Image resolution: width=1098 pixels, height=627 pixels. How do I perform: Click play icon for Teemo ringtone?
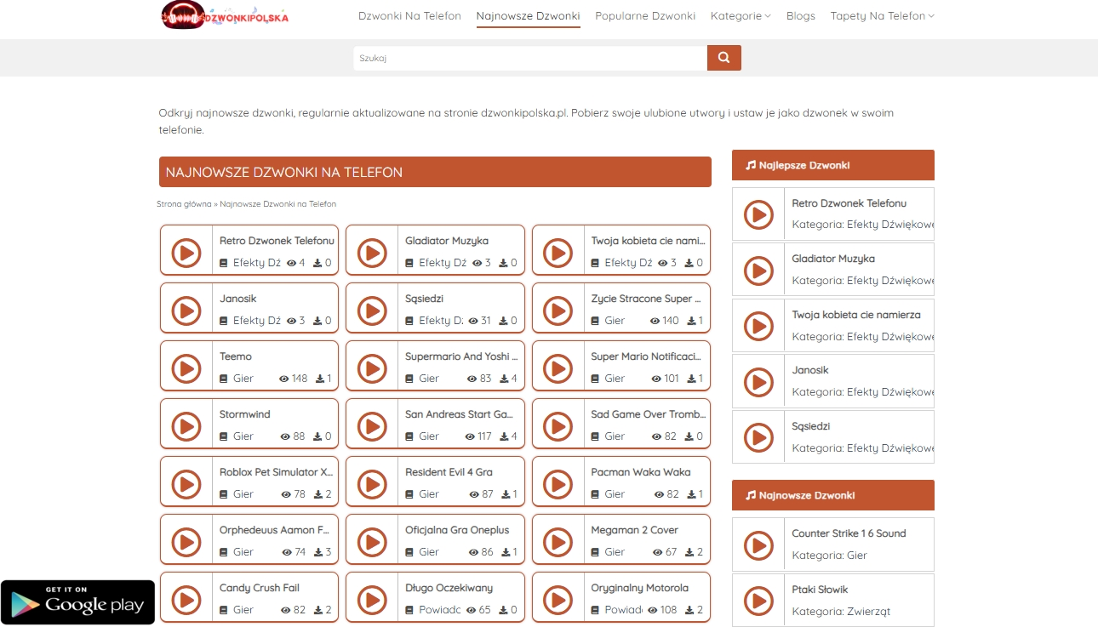[186, 368]
